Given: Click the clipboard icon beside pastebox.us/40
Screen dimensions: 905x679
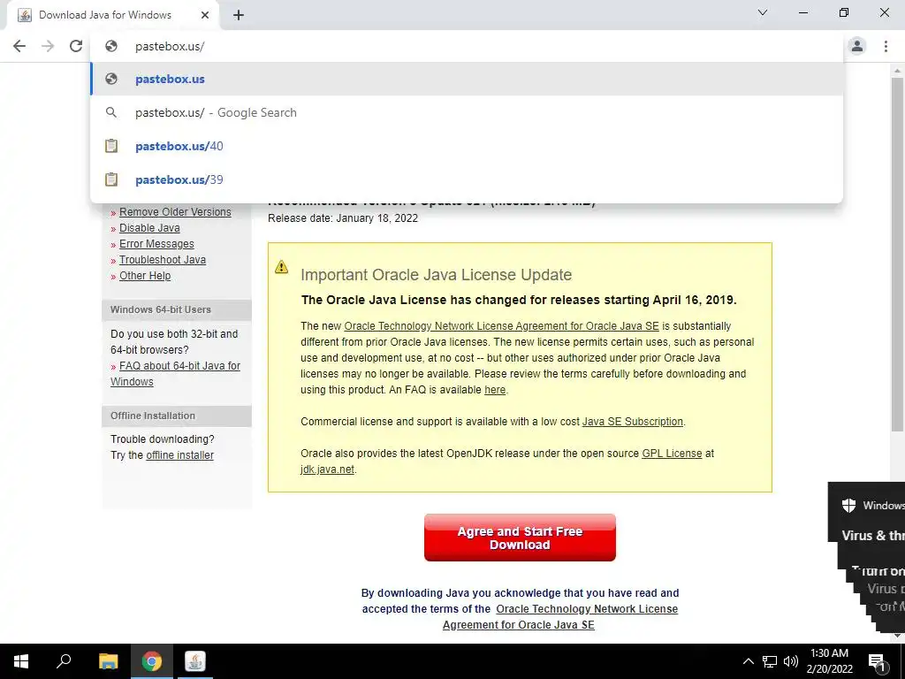Looking at the screenshot, I should click(111, 146).
